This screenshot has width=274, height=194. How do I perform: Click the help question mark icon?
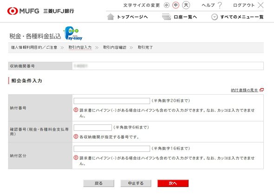(x=220, y=5)
